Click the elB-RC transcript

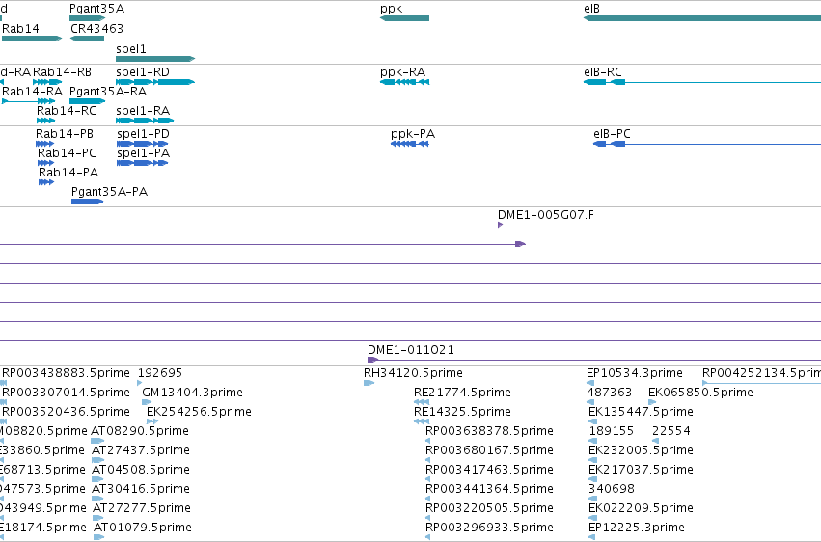[x=702, y=82]
